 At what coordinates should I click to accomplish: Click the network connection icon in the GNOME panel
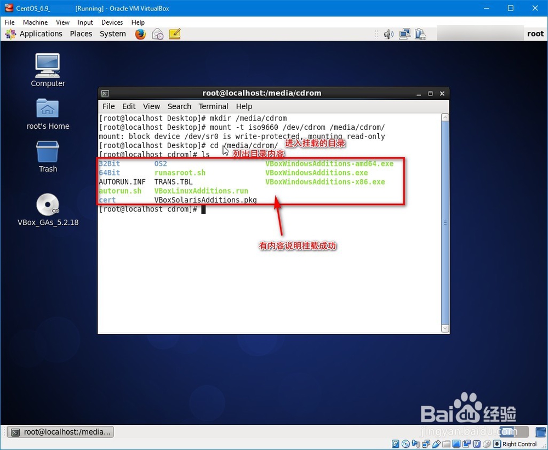(405, 34)
